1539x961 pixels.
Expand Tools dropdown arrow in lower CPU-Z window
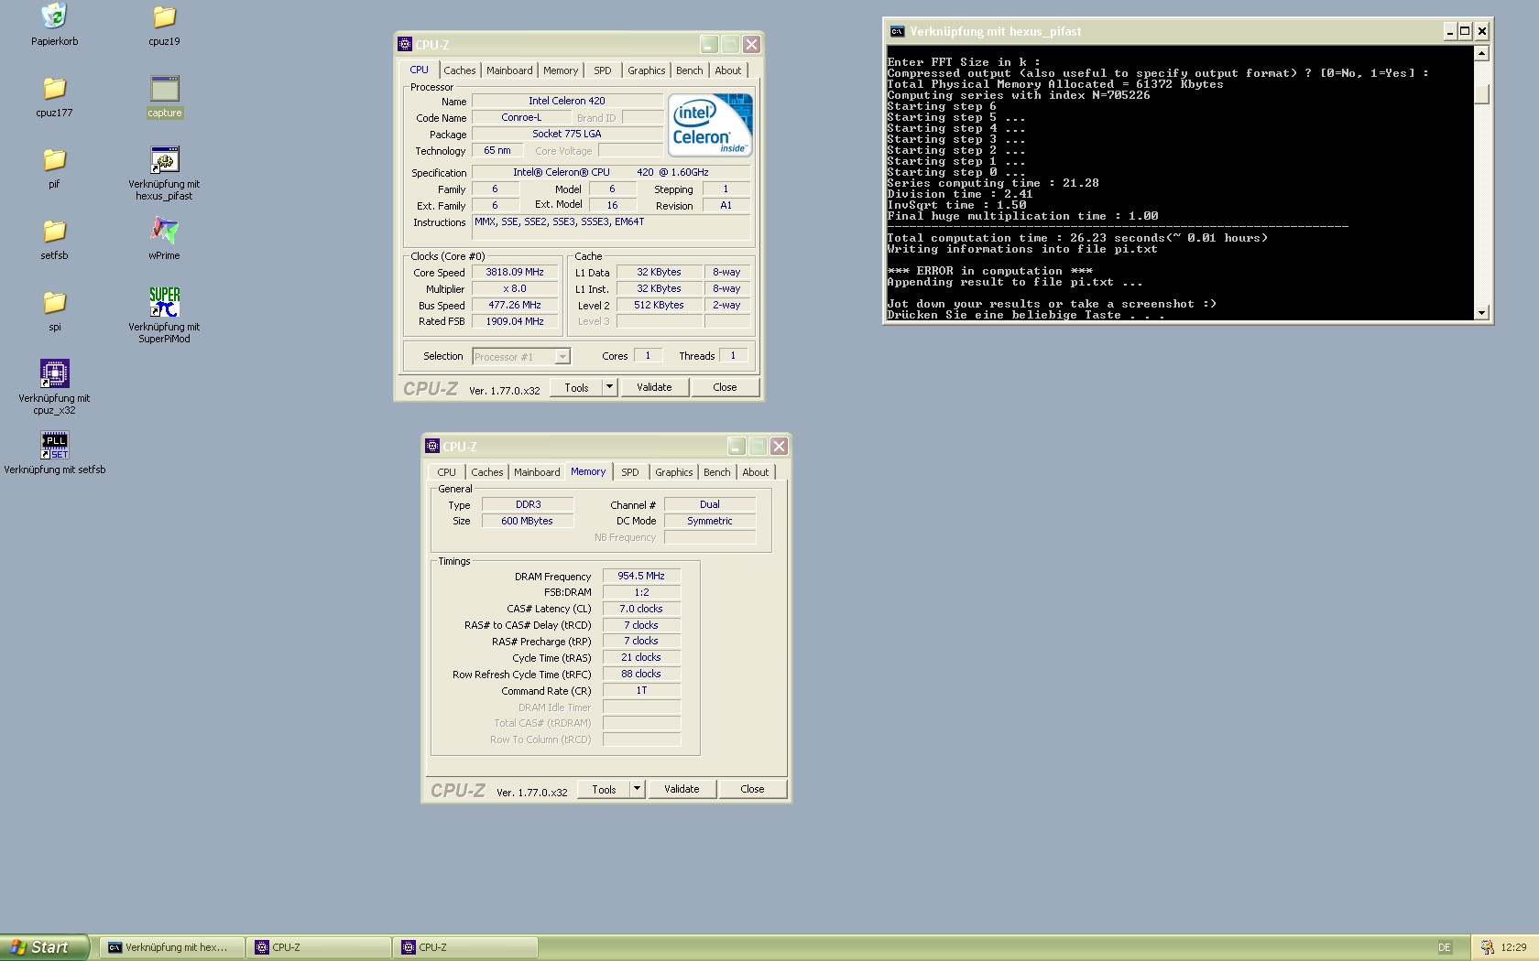pos(637,789)
